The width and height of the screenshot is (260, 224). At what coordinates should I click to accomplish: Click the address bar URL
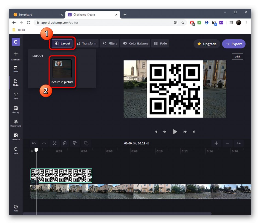60,23
